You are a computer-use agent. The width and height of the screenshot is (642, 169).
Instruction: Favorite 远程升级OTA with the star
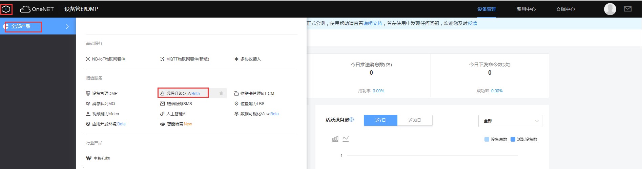221,93
